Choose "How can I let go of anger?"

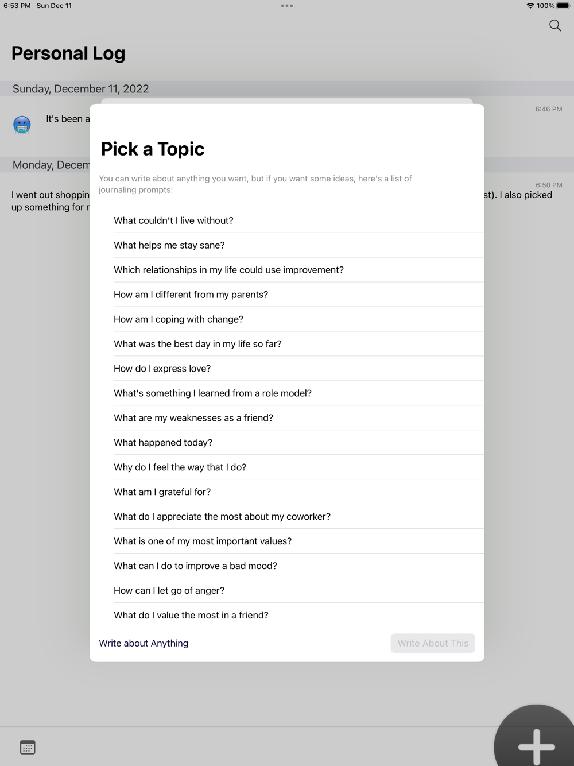tap(169, 590)
